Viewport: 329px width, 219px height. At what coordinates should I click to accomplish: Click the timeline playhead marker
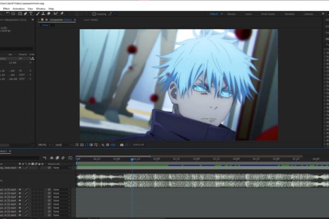coord(132,159)
